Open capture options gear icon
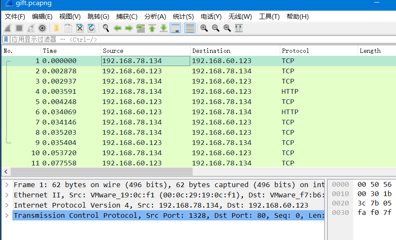 tap(42, 28)
